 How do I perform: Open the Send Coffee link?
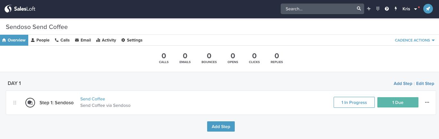[x=92, y=99]
